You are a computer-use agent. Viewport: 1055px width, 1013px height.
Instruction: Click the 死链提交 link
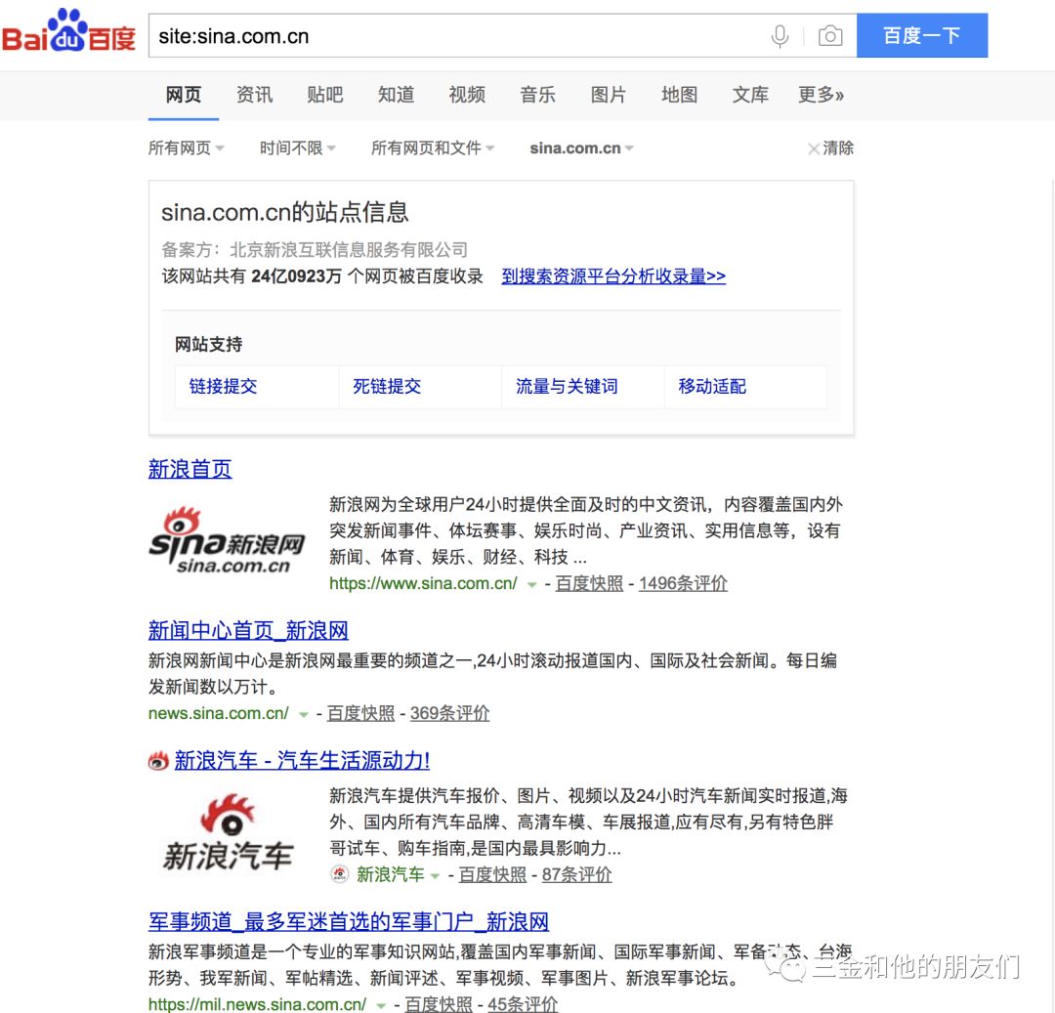point(387,386)
